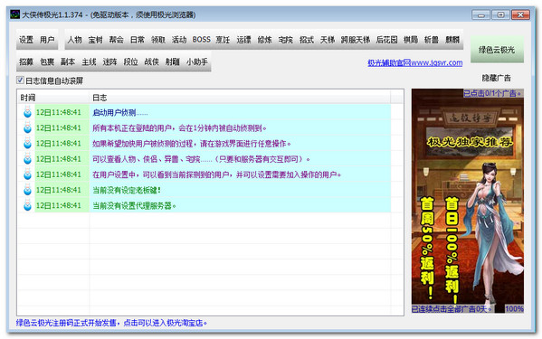Screen dimensions: 542x339
Task: Click the 极光独家推荐 advertisement image
Action: pos(467,201)
